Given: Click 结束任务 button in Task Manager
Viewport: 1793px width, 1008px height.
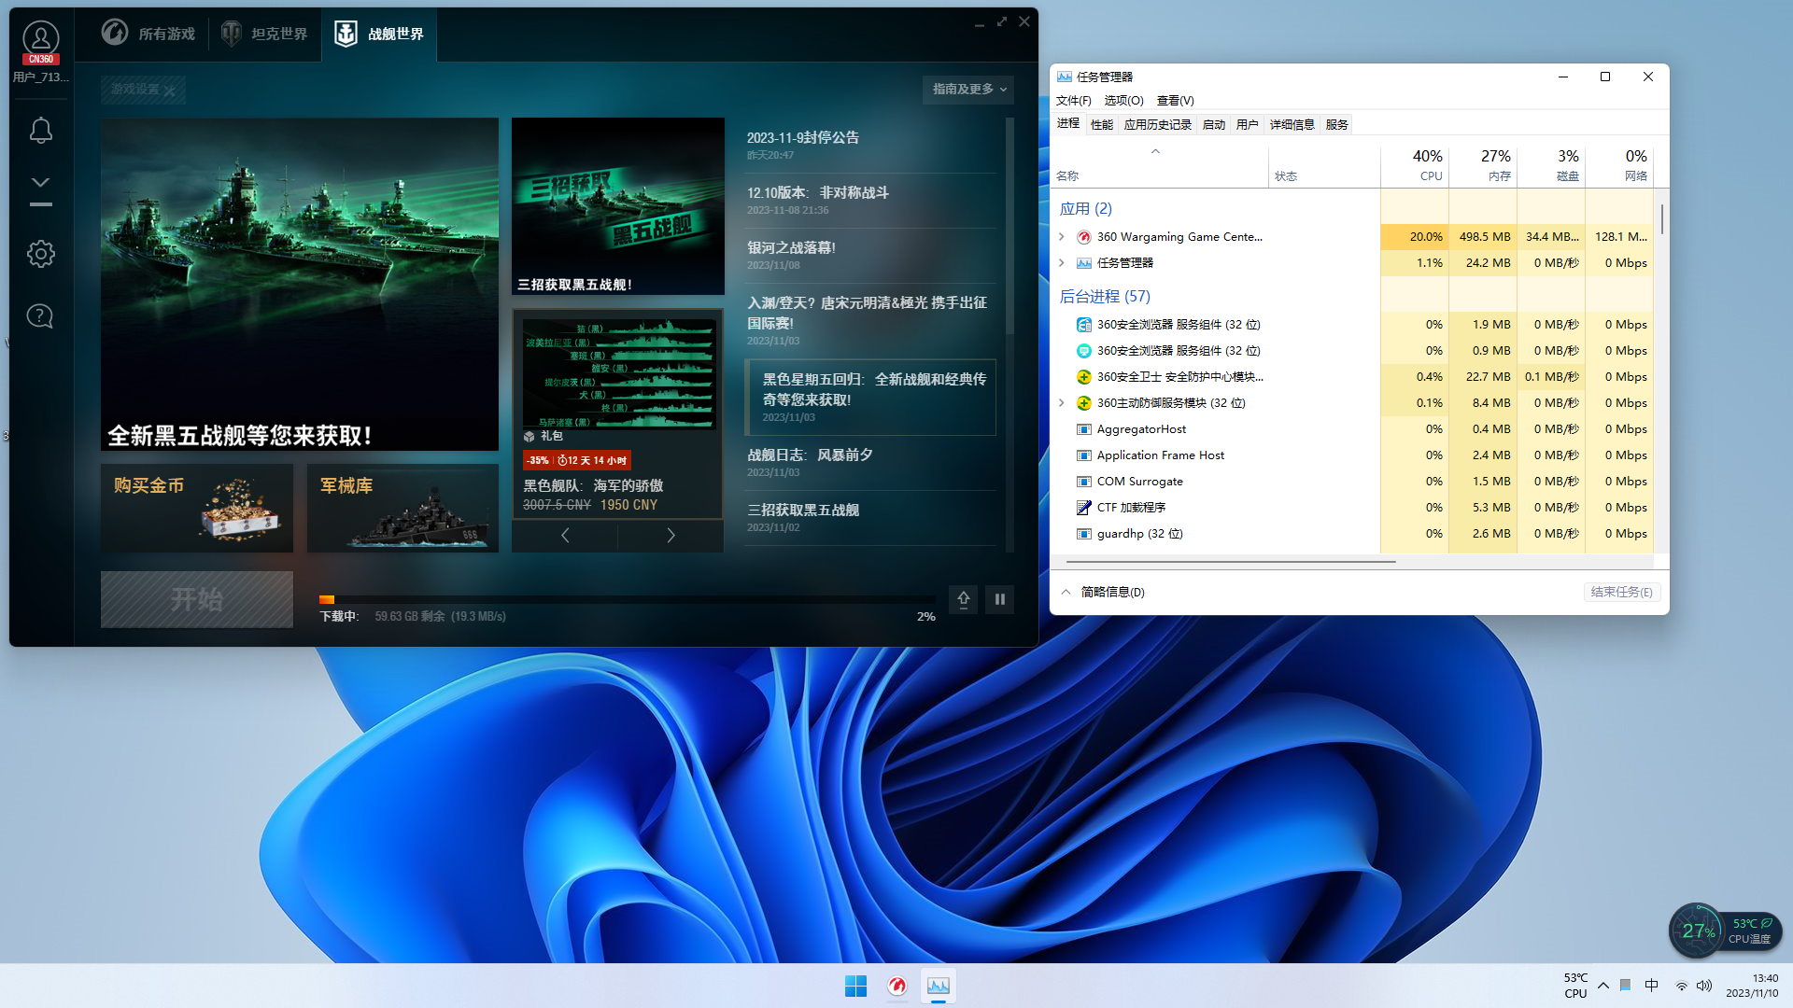Looking at the screenshot, I should pos(1621,592).
